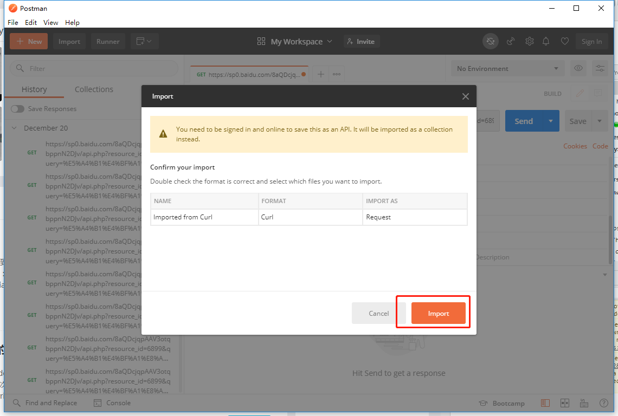This screenshot has height=416, width=618.
Task: Toggle the Save Responses switch
Action: click(18, 109)
